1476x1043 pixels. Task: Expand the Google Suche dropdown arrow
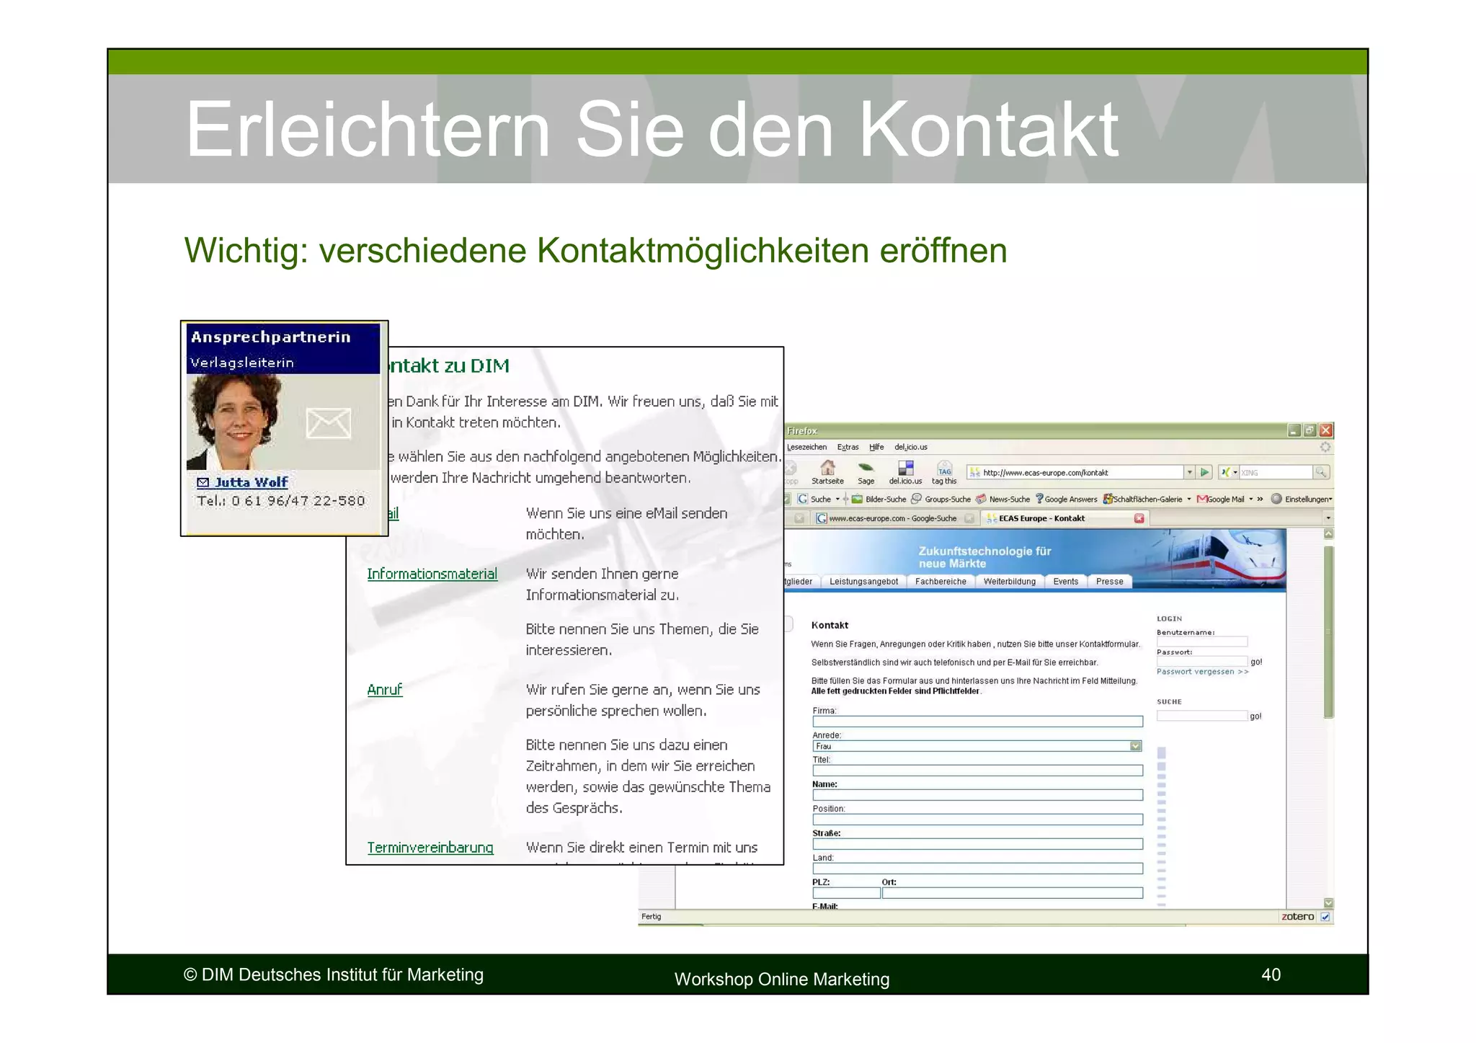(837, 499)
